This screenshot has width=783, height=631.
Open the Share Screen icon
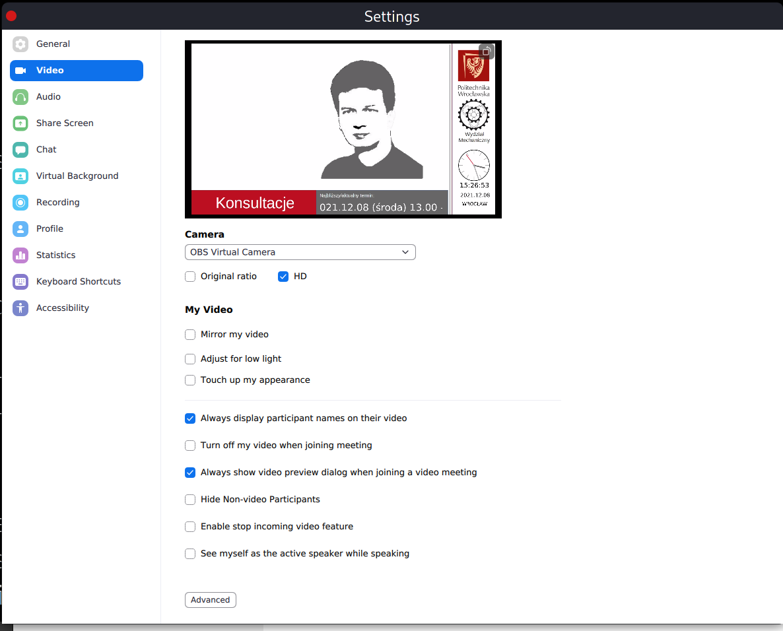(x=20, y=123)
